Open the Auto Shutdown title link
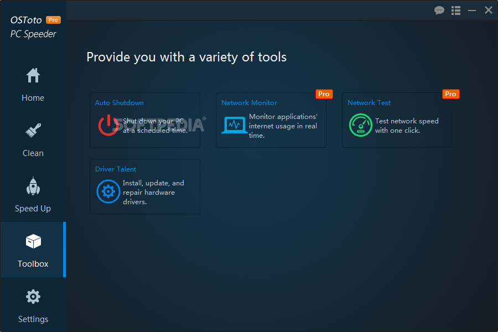 (120, 103)
